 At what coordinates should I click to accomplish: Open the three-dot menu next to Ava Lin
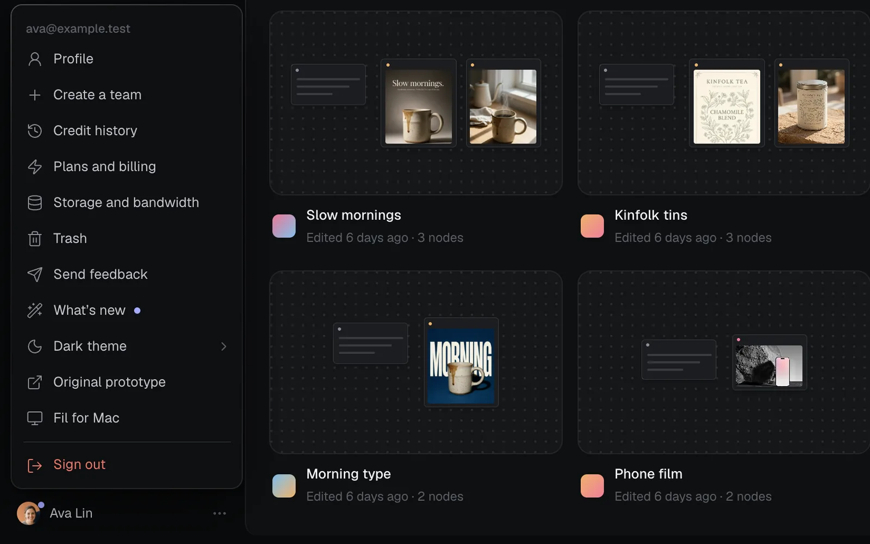[220, 513]
